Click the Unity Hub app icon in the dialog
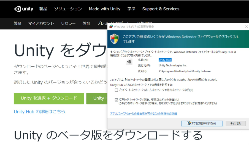 click(x=129, y=62)
